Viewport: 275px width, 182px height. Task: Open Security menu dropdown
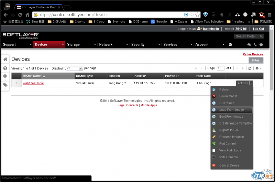145,44
